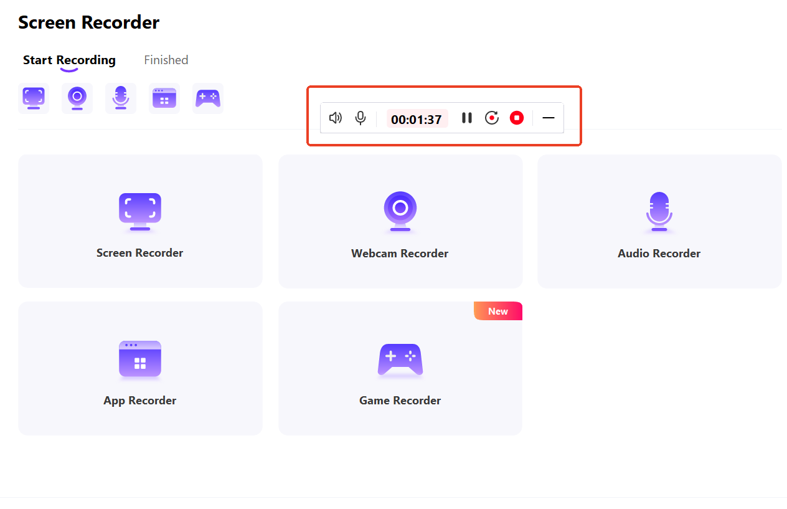Toggle the microphone in recording toolbar
The height and width of the screenshot is (509, 787).
[x=361, y=118]
